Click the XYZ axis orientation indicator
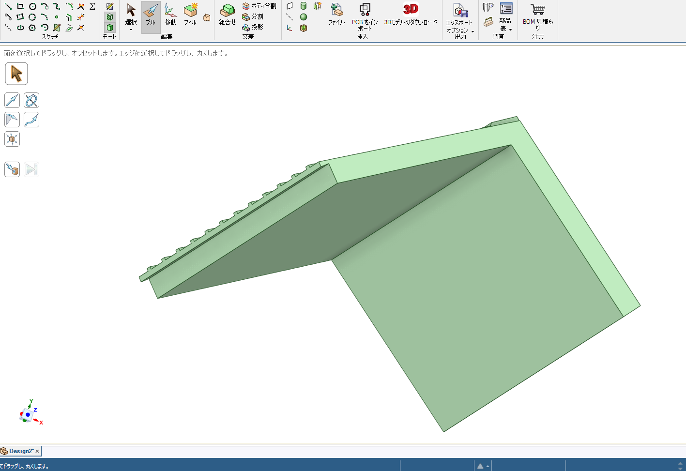Viewport: 686px width, 471px height. click(x=29, y=414)
